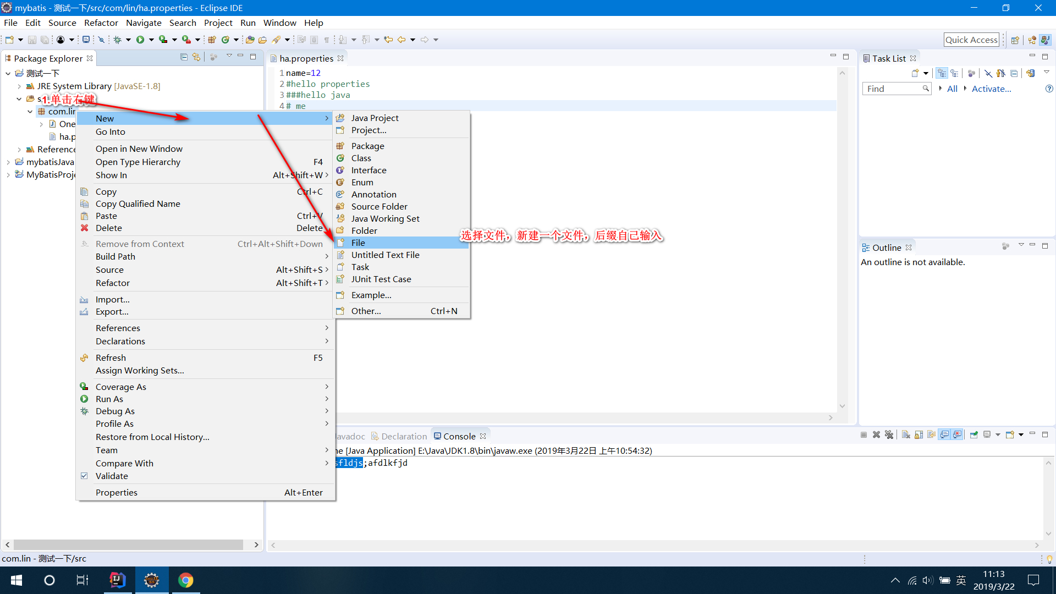Click the green Run button in toolbar
1056x594 pixels.
click(x=140, y=40)
